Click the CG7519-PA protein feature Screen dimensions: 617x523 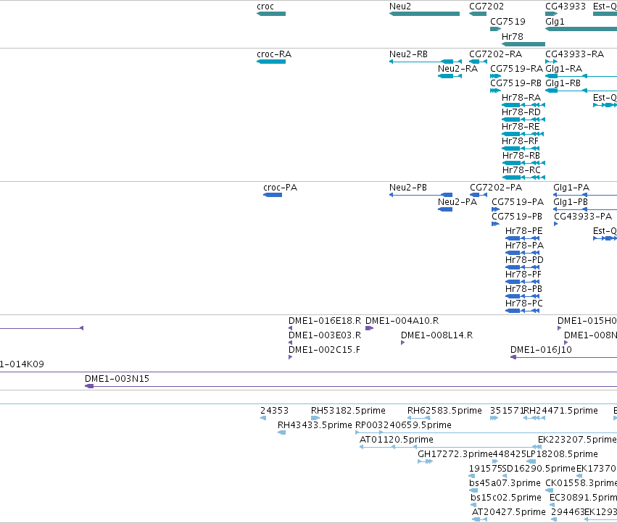[x=496, y=209]
